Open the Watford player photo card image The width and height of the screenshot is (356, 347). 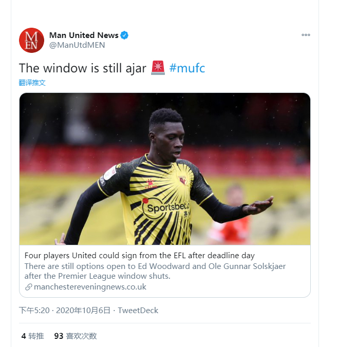coord(165,169)
